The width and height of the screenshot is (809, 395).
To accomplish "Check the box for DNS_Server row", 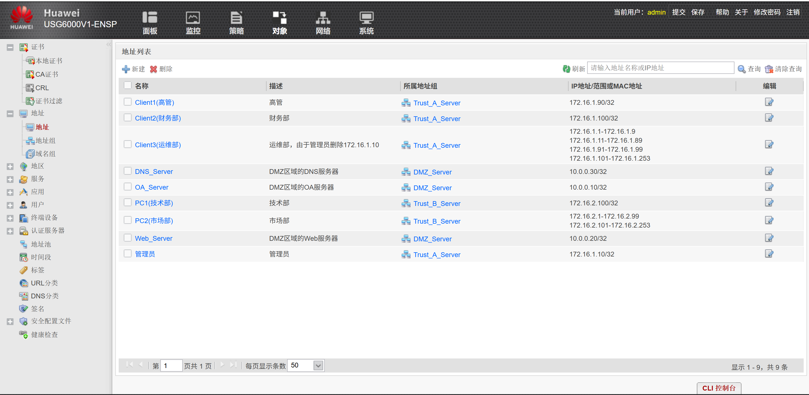I will [x=127, y=171].
